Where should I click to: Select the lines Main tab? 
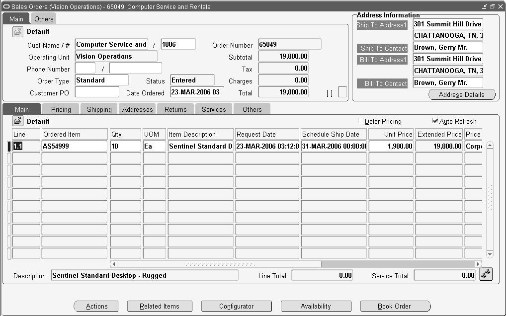pyautogui.click(x=21, y=109)
